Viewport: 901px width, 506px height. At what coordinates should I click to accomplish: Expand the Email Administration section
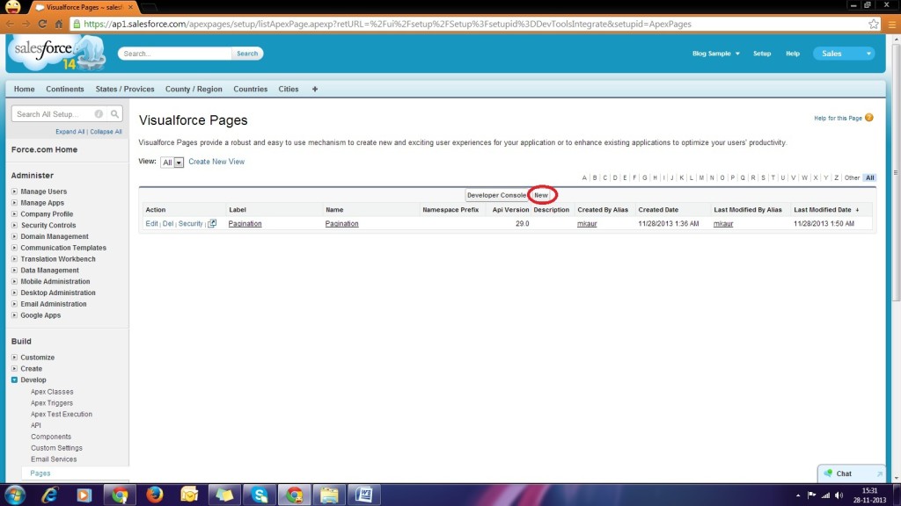click(14, 304)
